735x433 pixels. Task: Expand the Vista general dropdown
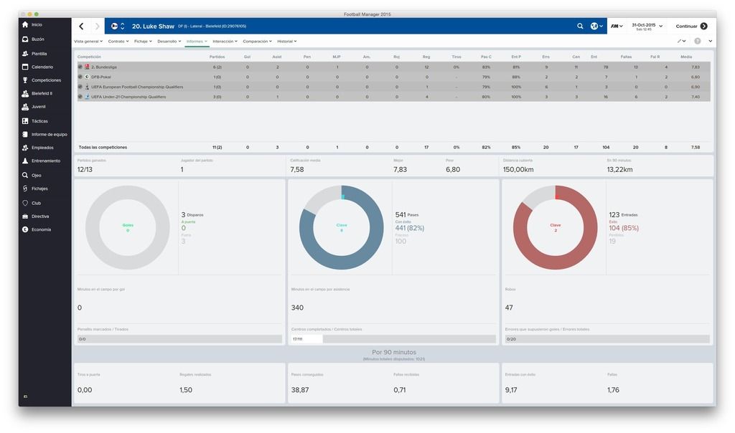88,41
